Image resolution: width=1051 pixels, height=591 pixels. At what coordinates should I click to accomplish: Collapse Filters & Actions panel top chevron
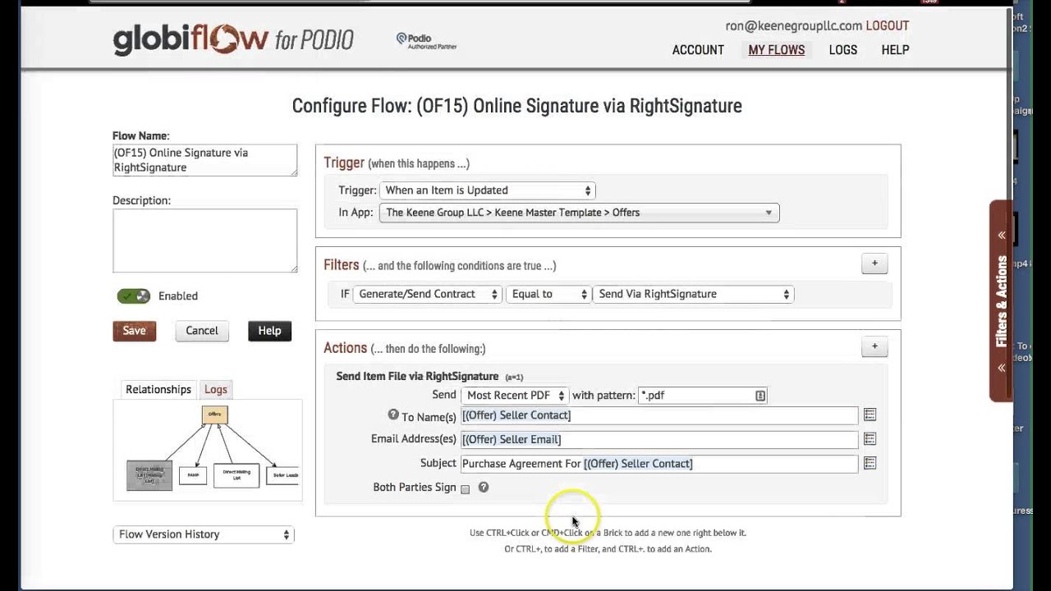(x=1002, y=236)
